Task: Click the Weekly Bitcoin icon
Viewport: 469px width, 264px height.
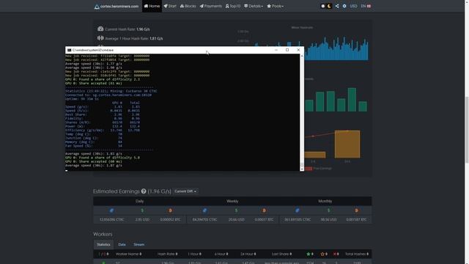Action: pyautogui.click(x=264, y=210)
